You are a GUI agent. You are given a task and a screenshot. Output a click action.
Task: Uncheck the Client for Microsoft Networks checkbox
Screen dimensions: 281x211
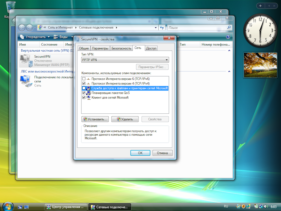(x=84, y=97)
